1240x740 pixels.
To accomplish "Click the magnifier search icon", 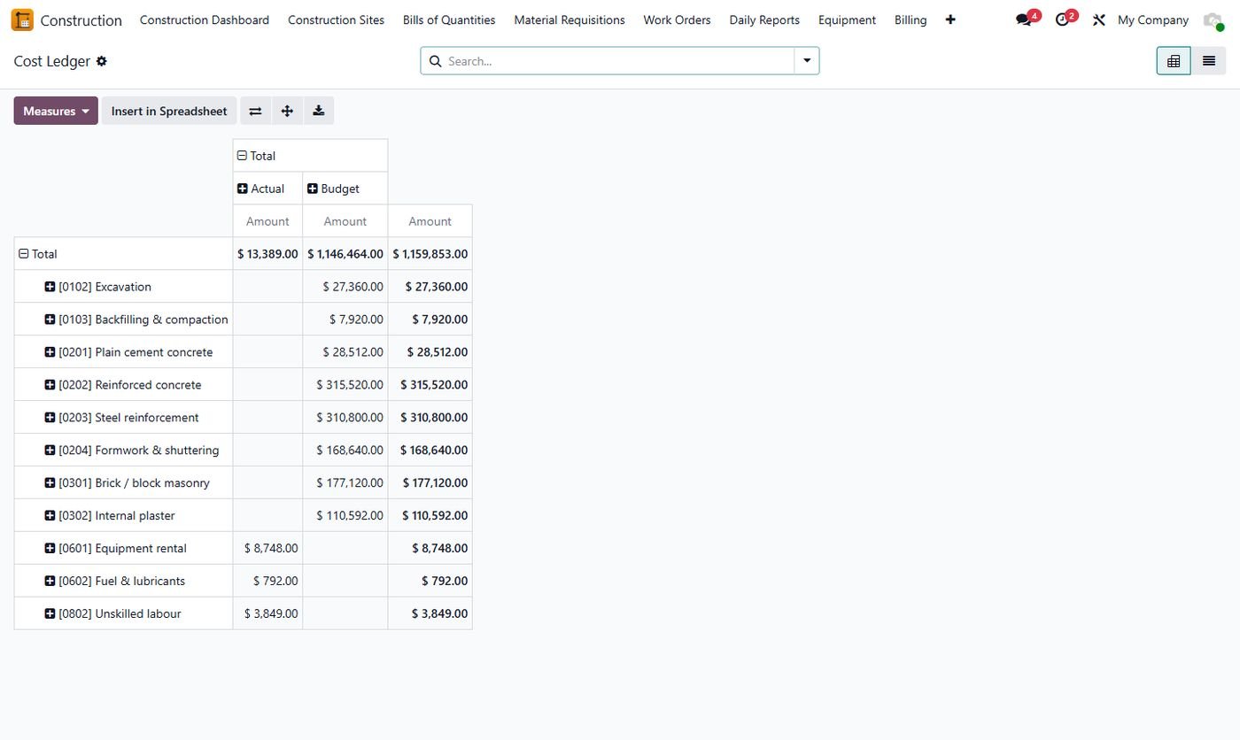I will (x=435, y=61).
